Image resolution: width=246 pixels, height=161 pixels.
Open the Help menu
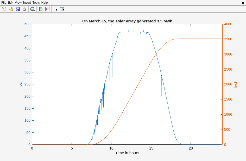pos(45,3)
